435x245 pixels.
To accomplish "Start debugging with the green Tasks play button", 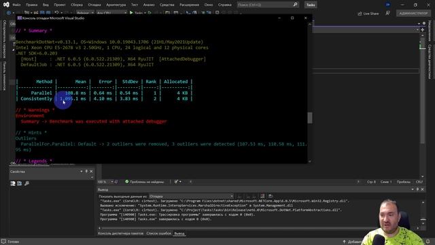I will pos(137,13).
